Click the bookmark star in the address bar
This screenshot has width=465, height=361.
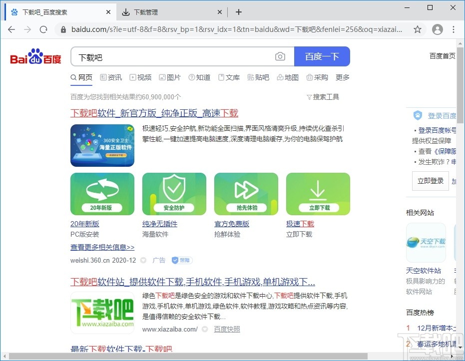coord(418,29)
